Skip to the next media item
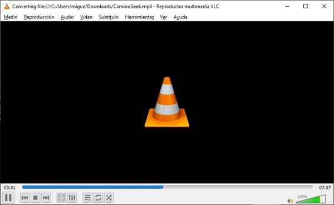Screen dimensions: 334x205 click(x=46, y=198)
